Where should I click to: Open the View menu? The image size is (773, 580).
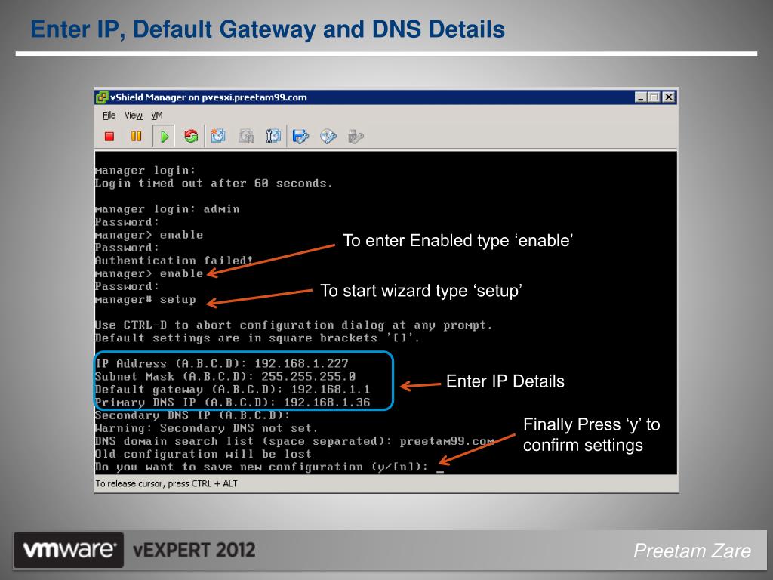point(133,116)
